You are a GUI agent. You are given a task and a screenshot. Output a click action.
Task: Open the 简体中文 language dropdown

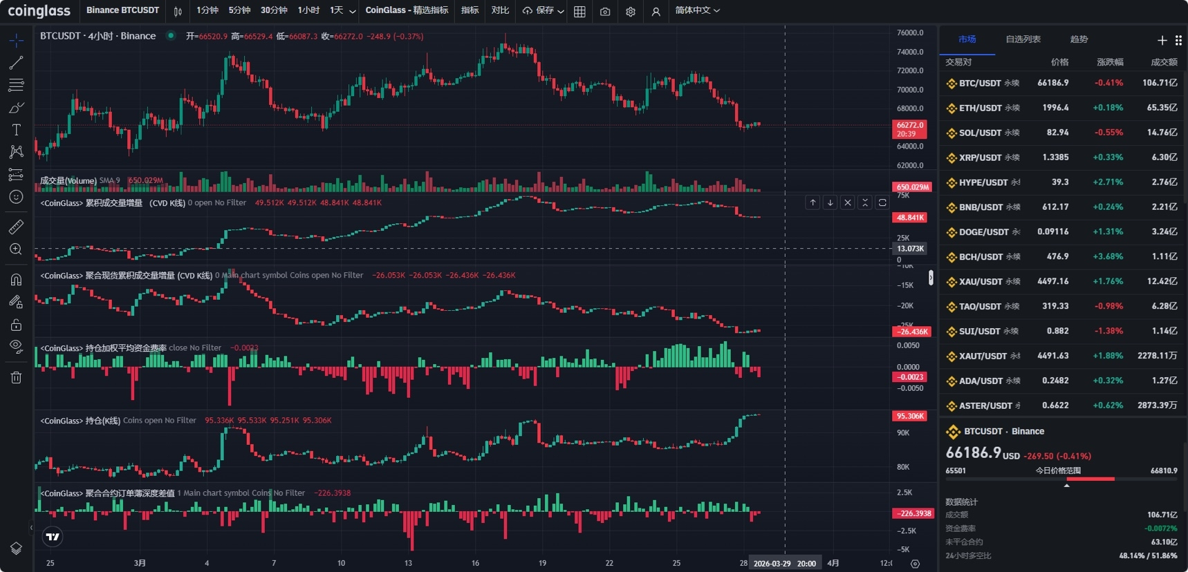(x=697, y=10)
